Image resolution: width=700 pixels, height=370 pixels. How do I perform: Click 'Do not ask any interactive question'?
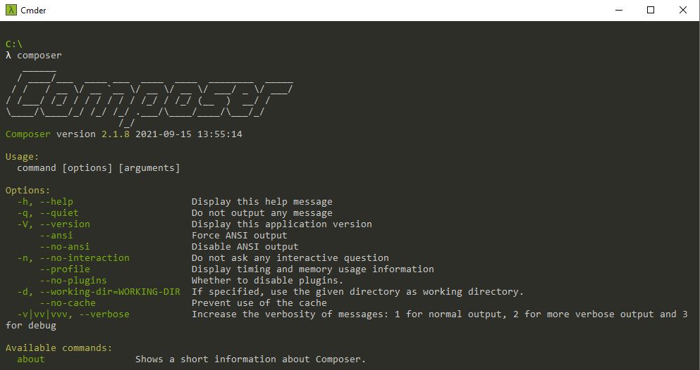290,257
